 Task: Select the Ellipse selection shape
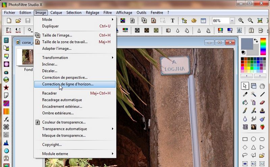coord(253,139)
